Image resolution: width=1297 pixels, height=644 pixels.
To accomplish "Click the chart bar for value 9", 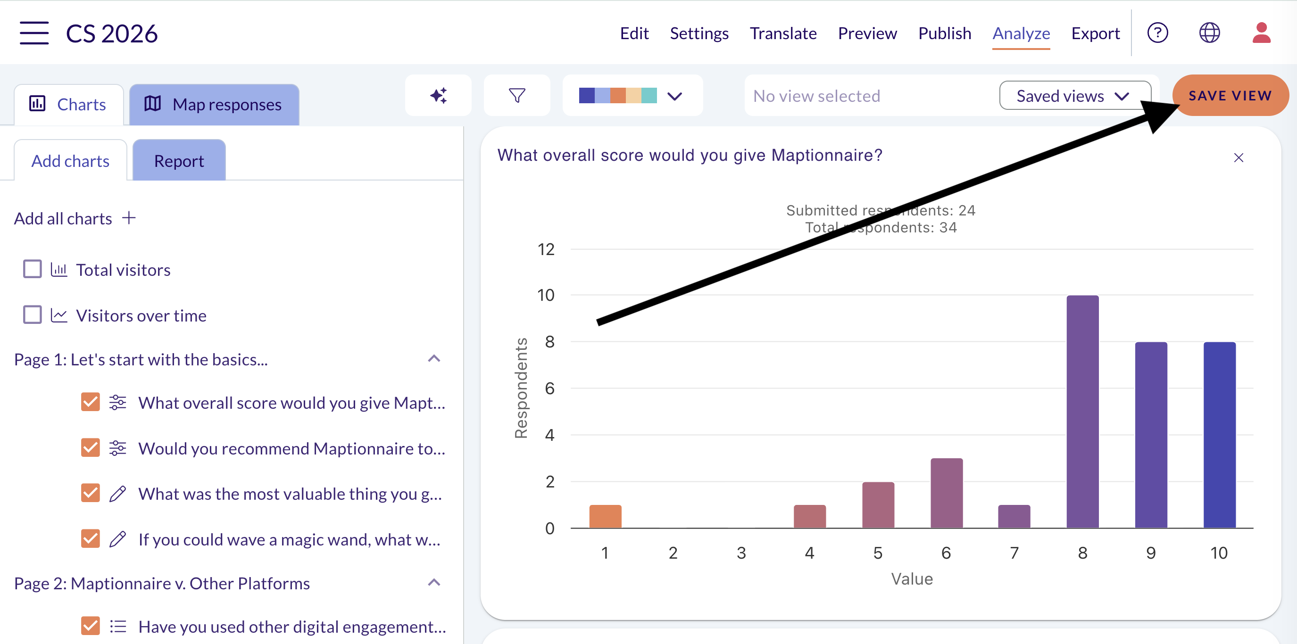I will [1151, 435].
